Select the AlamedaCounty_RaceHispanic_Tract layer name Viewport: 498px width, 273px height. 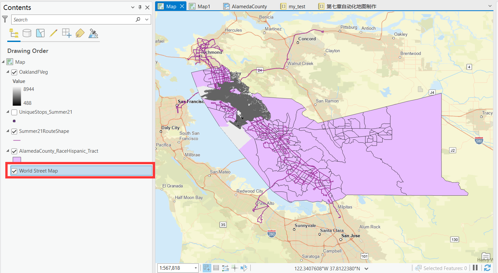pyautogui.click(x=59, y=151)
